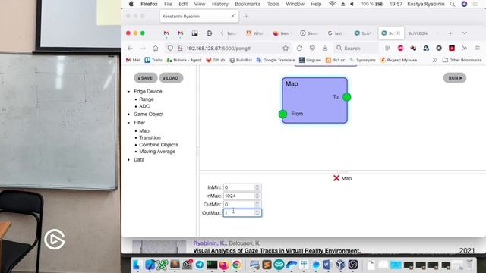This screenshot has height=273, width=486.
Task: Open Google Chrome from the Dock
Action: [x=237, y=265]
